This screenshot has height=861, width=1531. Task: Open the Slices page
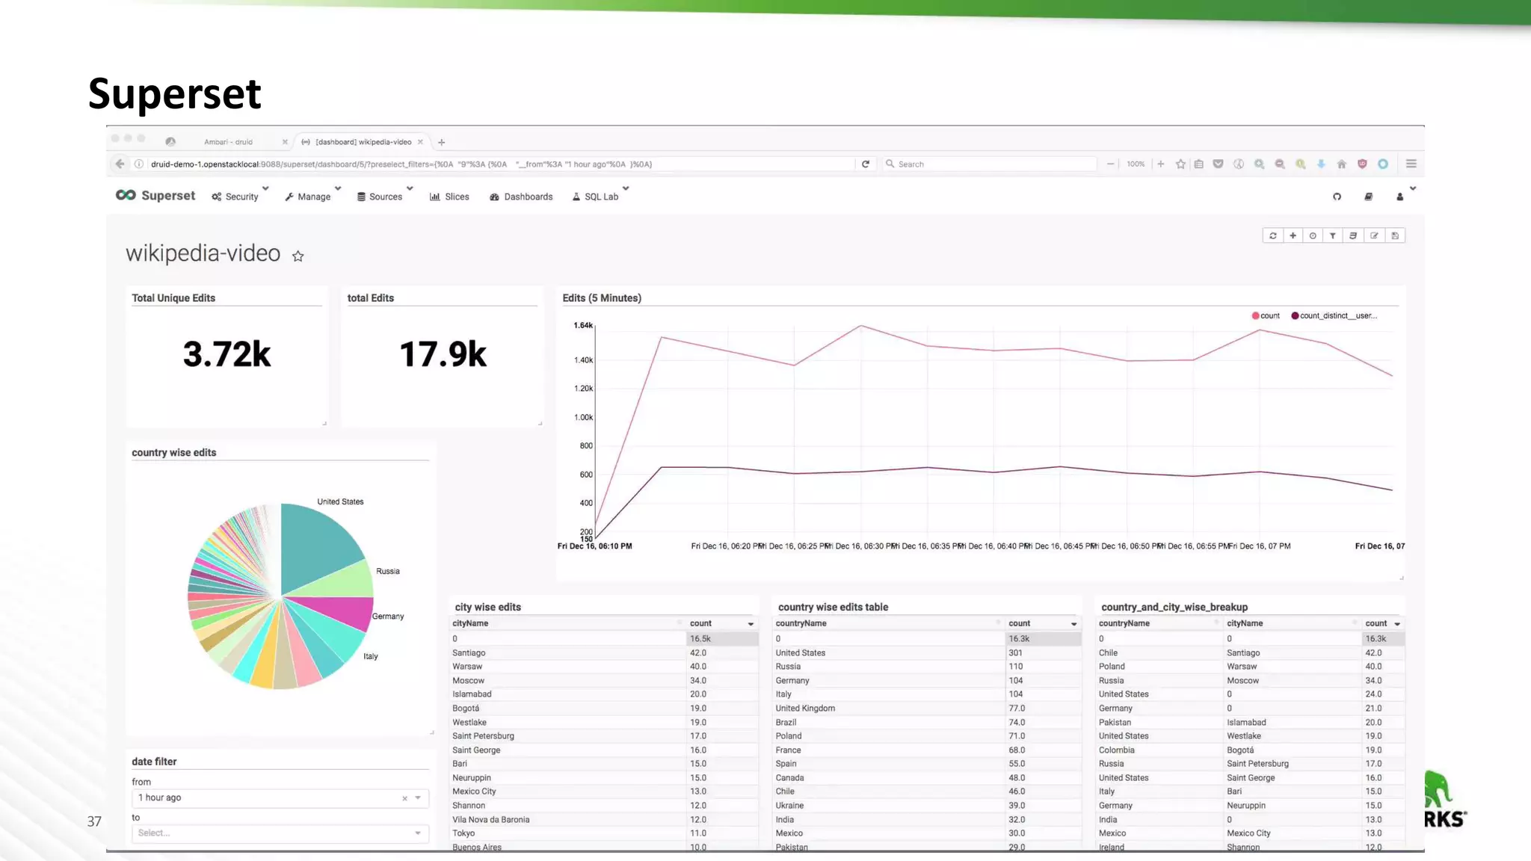coord(449,197)
